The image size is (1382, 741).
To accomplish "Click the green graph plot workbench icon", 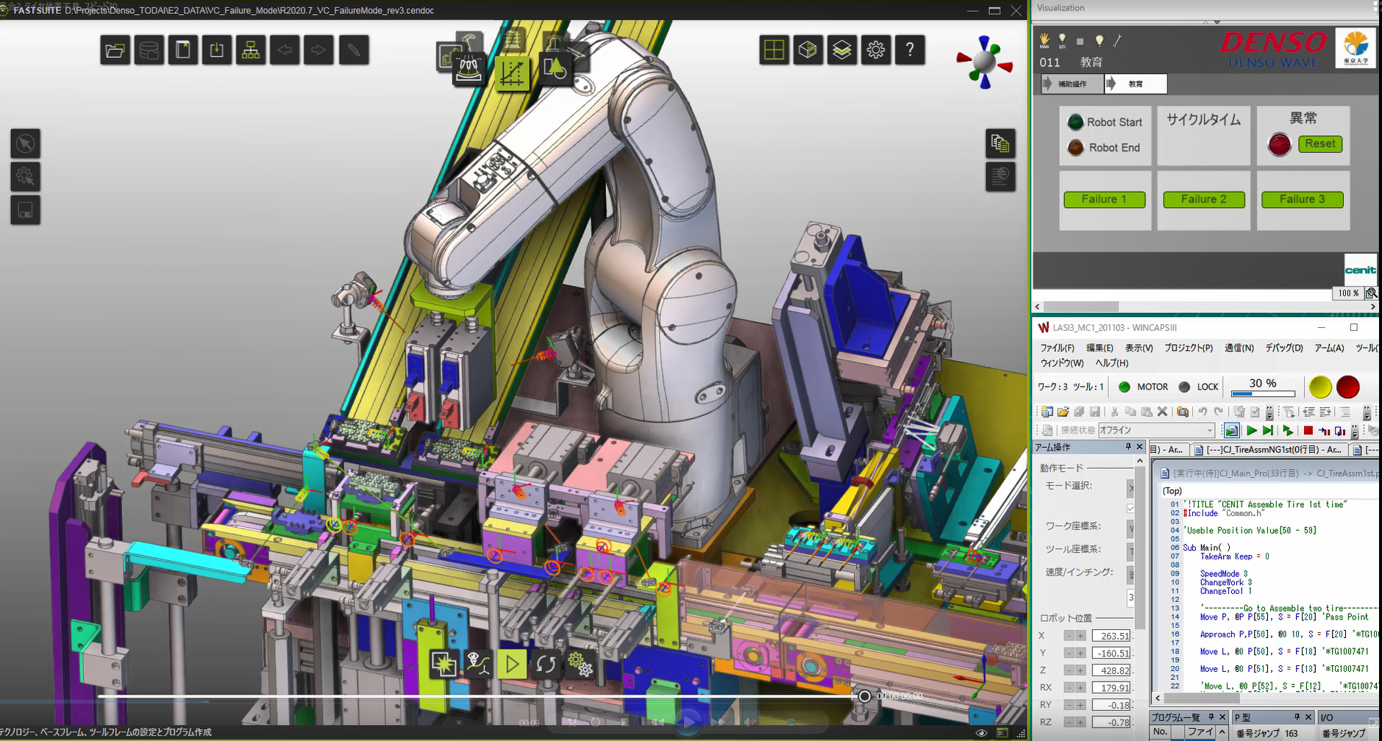I will point(512,73).
